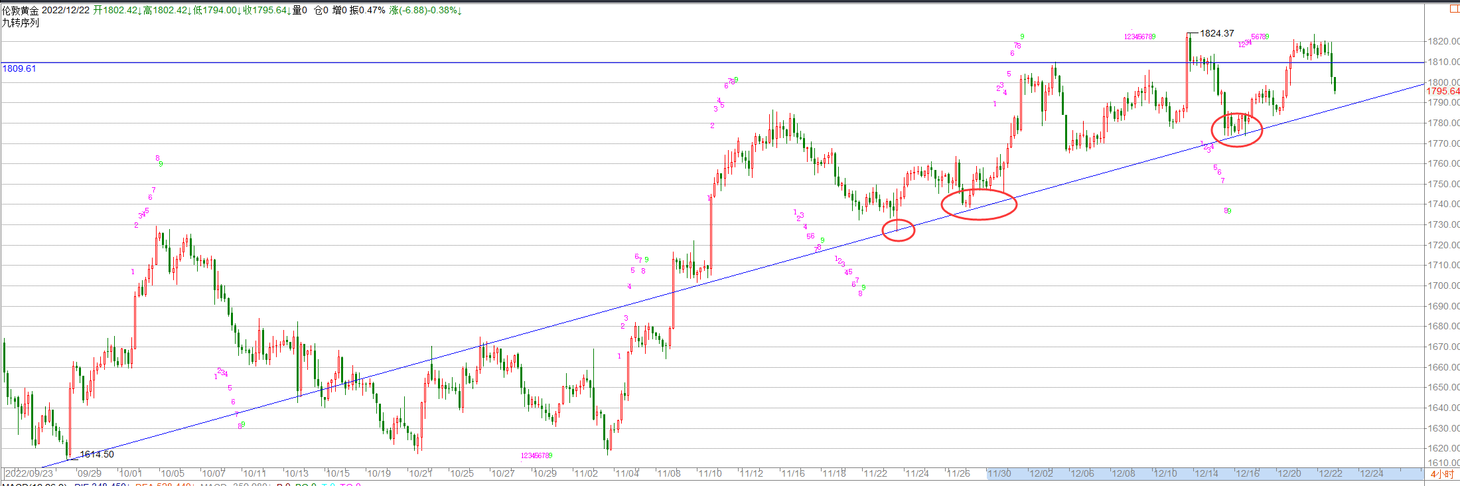
Task: Click the 1820.00 price axis label
Action: pos(1443,41)
